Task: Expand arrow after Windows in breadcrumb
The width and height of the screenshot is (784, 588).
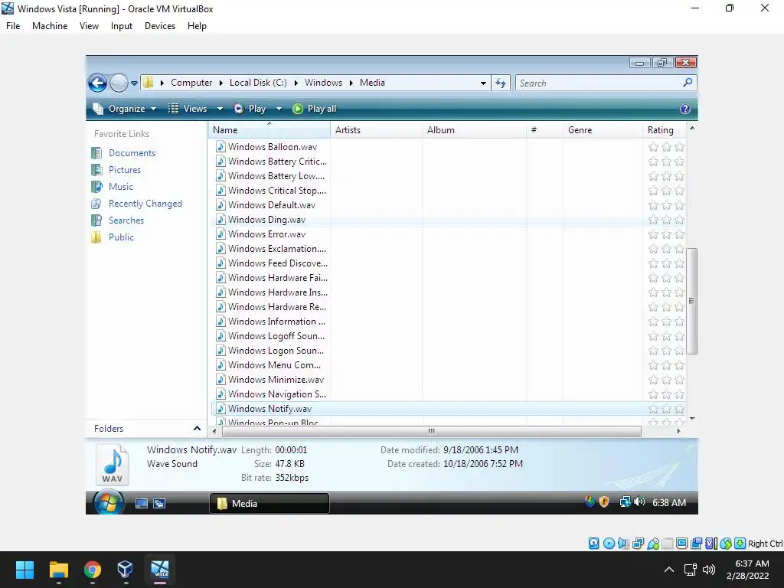Action: pyautogui.click(x=351, y=83)
